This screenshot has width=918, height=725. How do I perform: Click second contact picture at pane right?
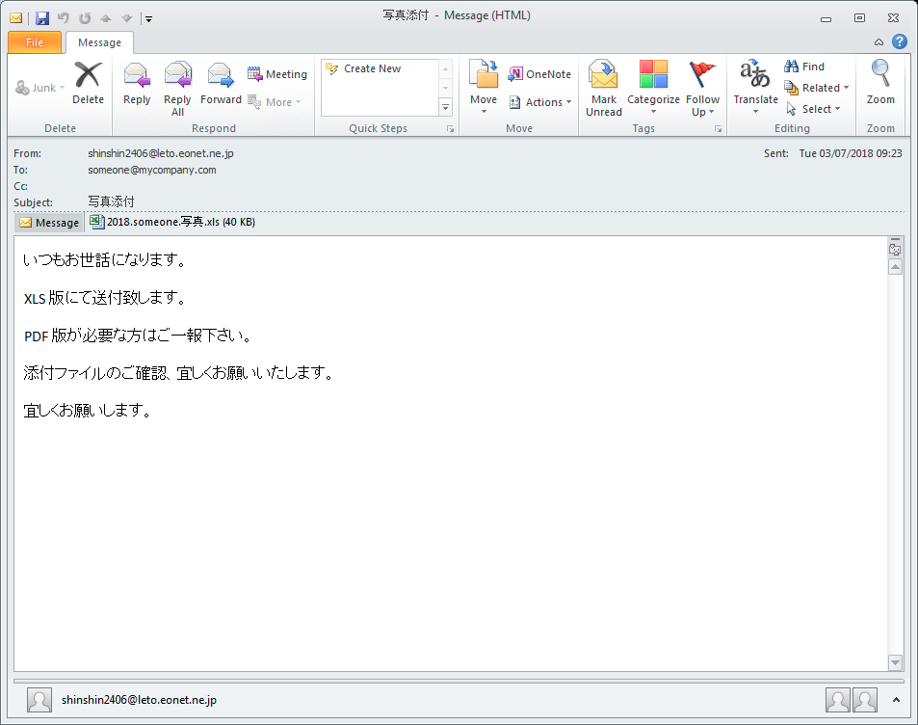tap(865, 700)
